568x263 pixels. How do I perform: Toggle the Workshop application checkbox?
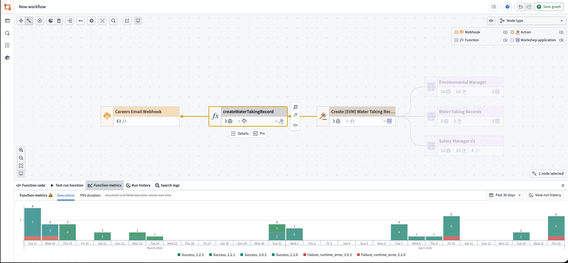(x=512, y=40)
